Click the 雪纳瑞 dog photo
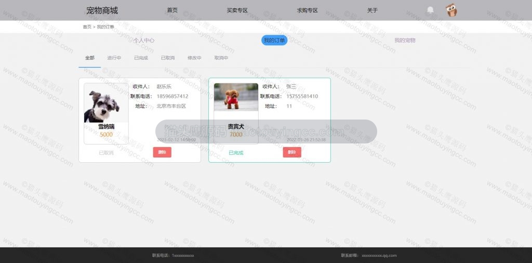Screen dimensions: 532x263 pos(106,103)
